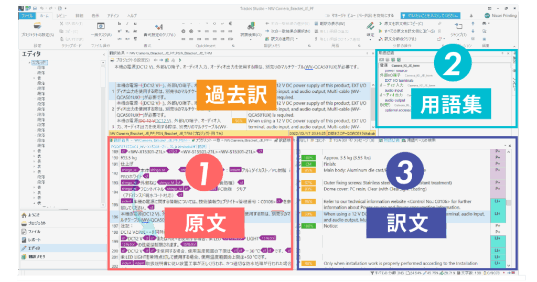Switch to the View (表示) ribbon tab
Screen dimensions: 537x282
(95, 16)
